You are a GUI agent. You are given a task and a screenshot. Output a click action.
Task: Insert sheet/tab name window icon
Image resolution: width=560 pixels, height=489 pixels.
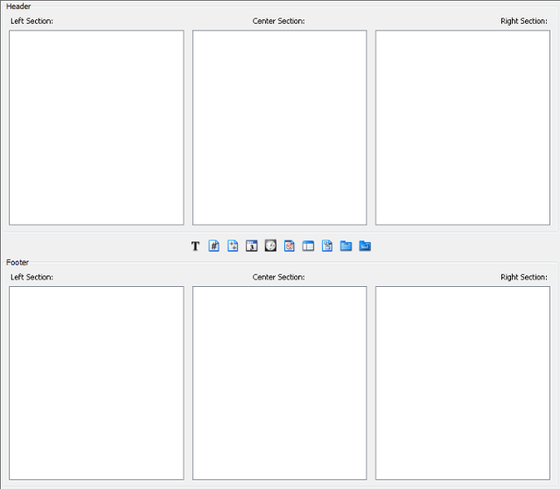pos(308,246)
